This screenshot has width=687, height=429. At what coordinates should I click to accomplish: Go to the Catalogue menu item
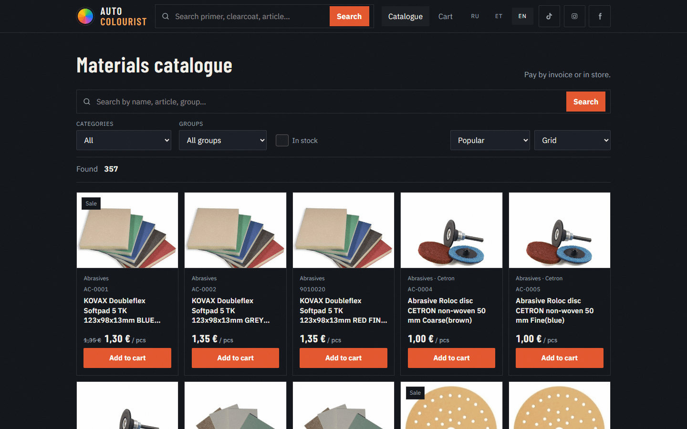(x=406, y=16)
